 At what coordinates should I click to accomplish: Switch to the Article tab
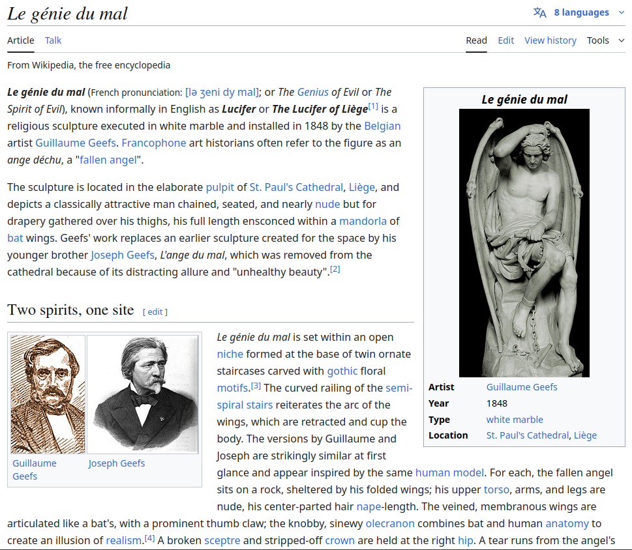(21, 40)
